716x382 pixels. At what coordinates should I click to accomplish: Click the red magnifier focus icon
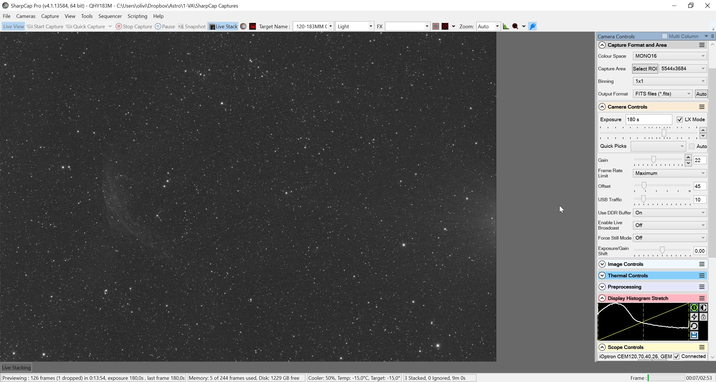point(515,26)
